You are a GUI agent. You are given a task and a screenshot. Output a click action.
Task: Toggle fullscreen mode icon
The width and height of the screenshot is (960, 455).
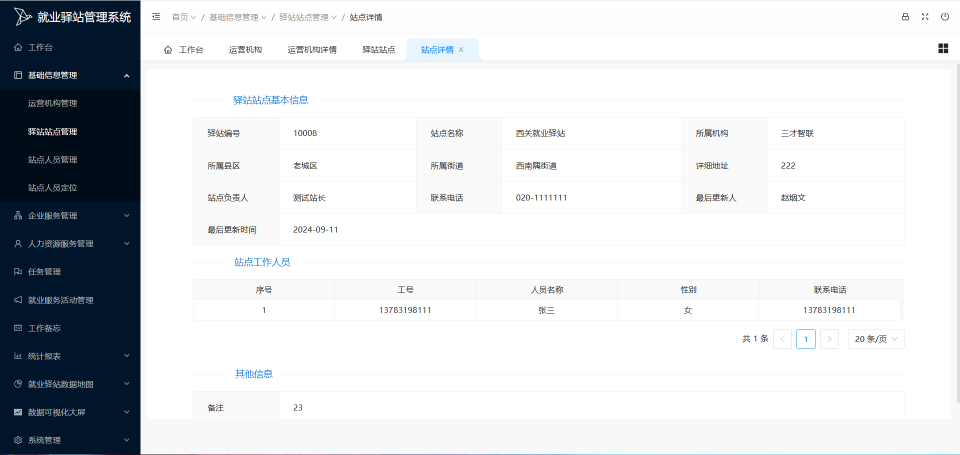(x=925, y=16)
